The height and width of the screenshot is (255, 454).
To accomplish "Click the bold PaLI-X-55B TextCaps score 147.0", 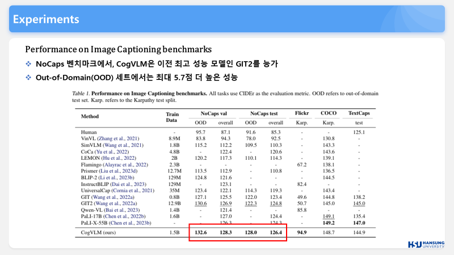I will 359,223.
